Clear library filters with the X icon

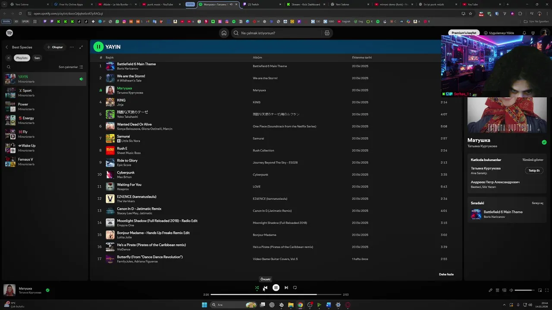[x=8, y=58]
